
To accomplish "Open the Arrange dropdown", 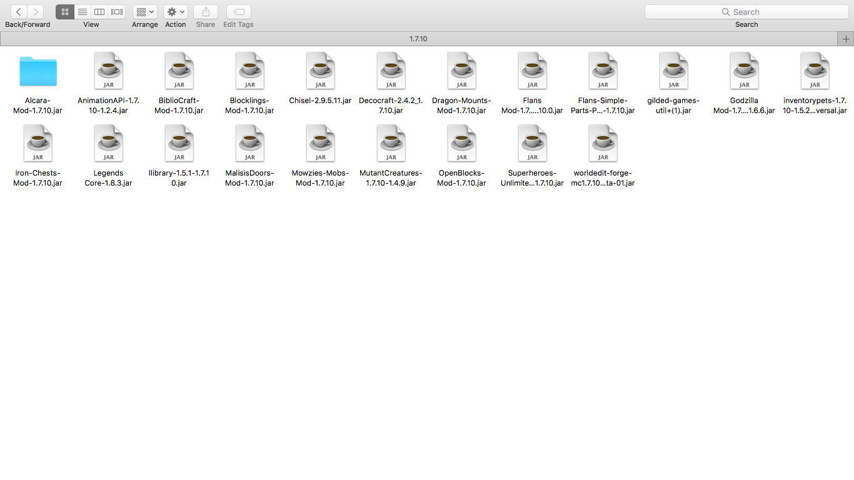I will (144, 12).
